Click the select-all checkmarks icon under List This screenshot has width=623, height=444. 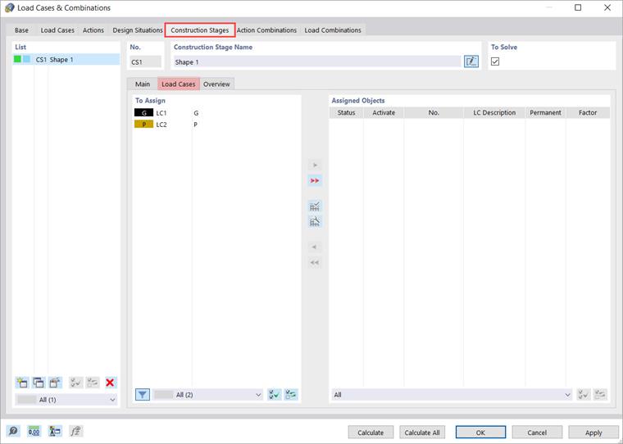[x=75, y=383]
